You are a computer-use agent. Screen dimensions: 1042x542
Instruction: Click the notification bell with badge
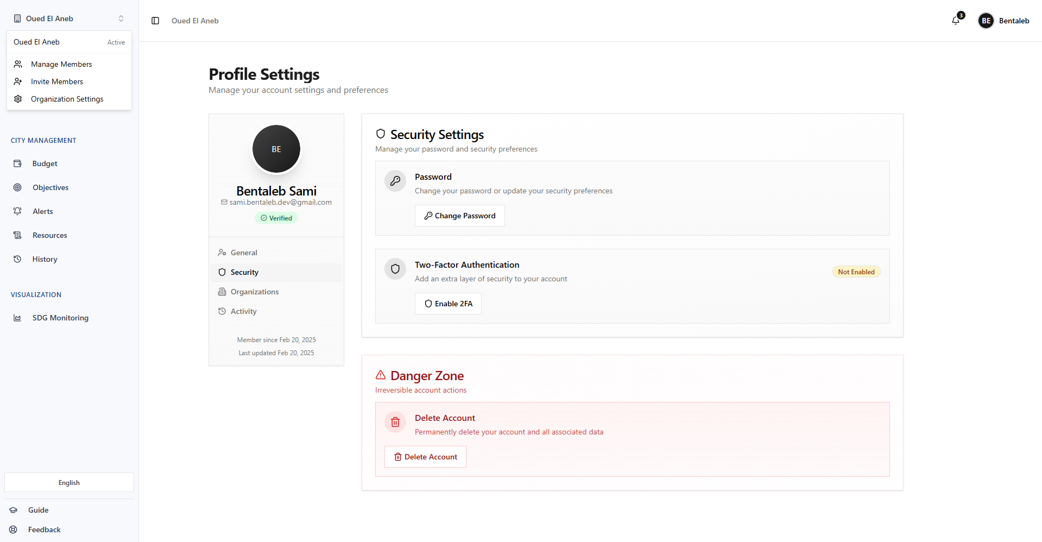pyautogui.click(x=956, y=20)
